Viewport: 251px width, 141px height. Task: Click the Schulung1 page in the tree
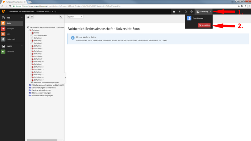pyautogui.click(x=38, y=38)
